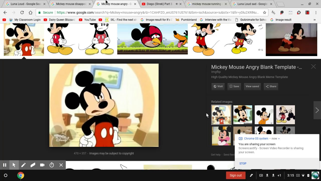
Task: Open GoAnimate for Schools bookmark
Action: coord(251,20)
